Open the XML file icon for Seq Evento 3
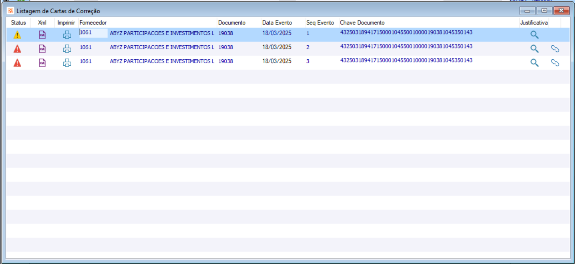This screenshot has height=264, width=575. (42, 63)
